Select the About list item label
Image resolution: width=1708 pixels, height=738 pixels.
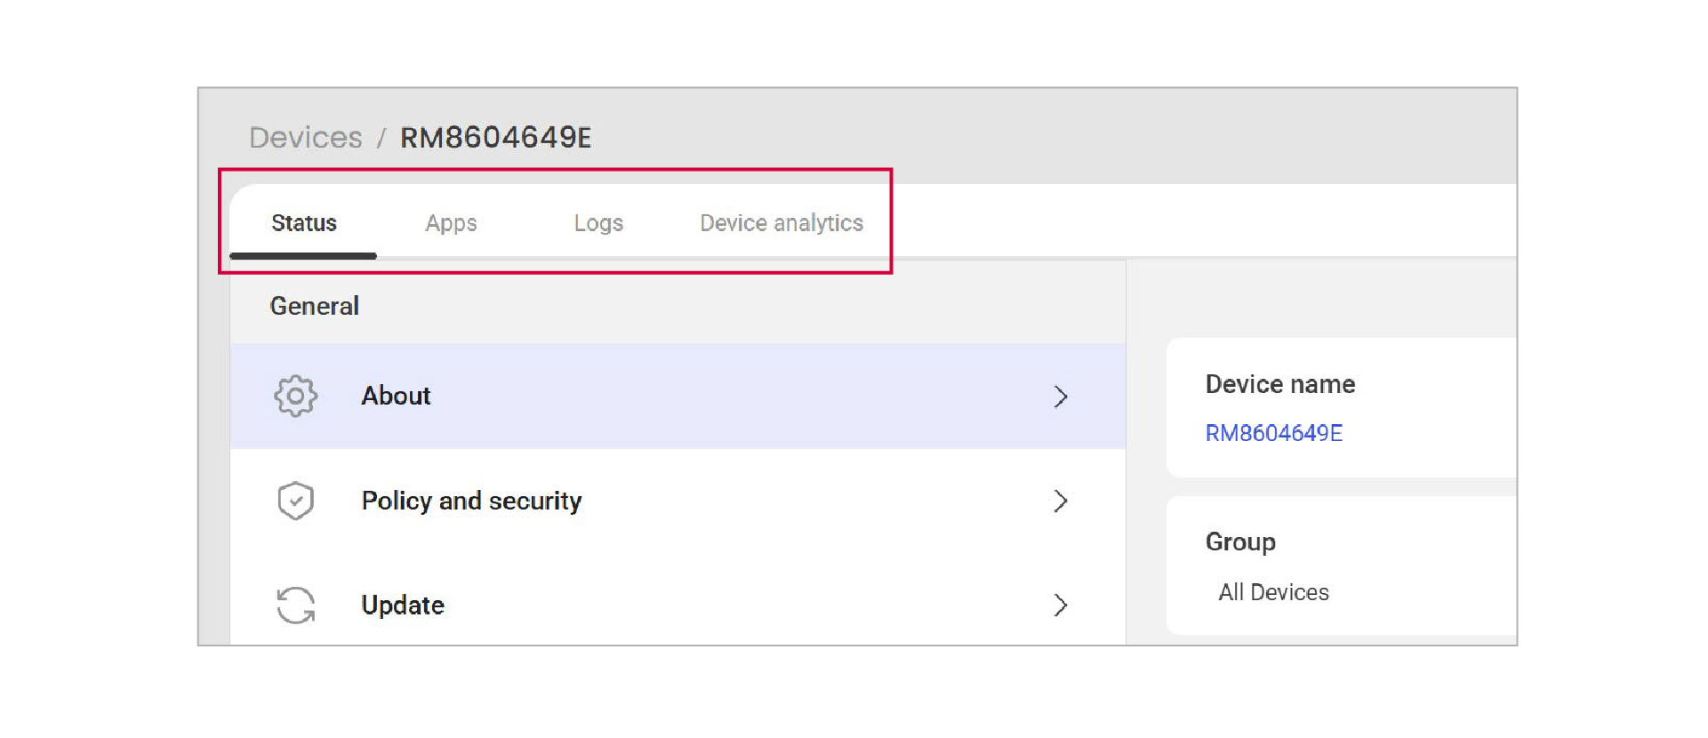pyautogui.click(x=396, y=396)
